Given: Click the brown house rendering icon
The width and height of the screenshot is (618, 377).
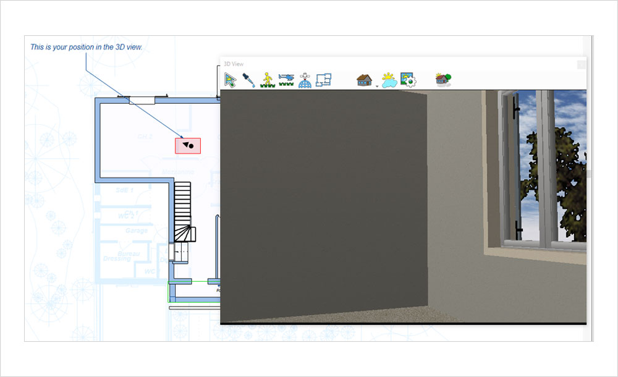Looking at the screenshot, I should coord(364,80).
